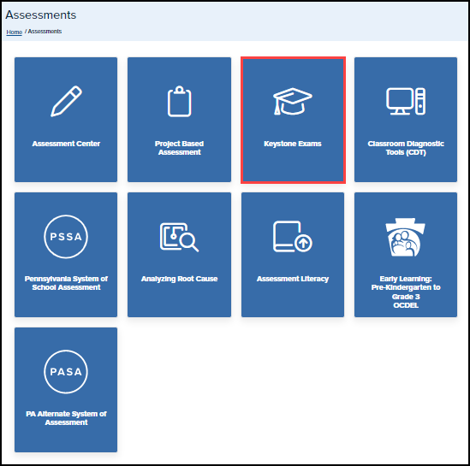This screenshot has height=466, width=470.
Task: Click the magnifier Analyzing Root Cause icon
Action: tap(179, 237)
